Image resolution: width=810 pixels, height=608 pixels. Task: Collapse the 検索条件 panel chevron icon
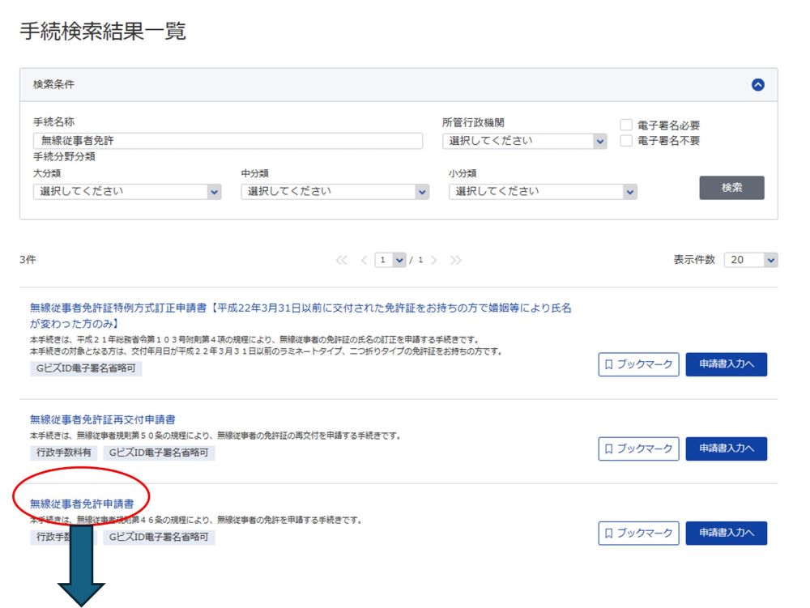coord(758,84)
